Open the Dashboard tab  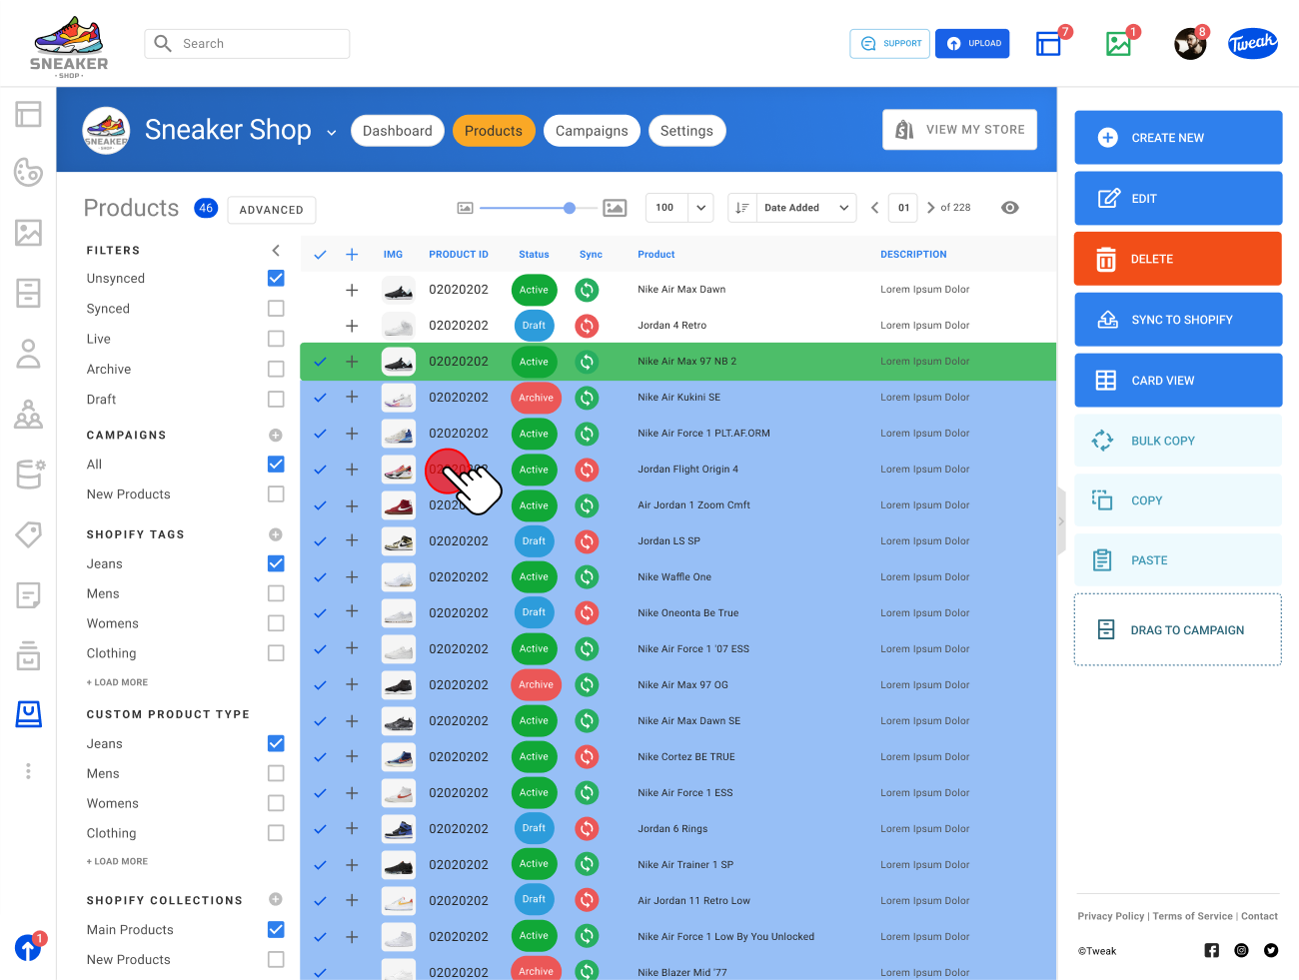(x=397, y=130)
